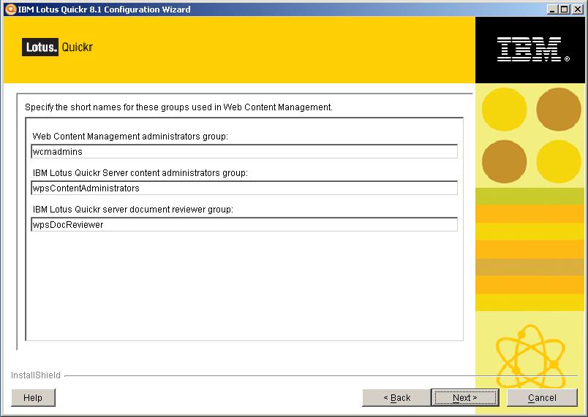Select the wpsContentAdministrators input field
Screen dimensions: 588x417
coord(244,188)
